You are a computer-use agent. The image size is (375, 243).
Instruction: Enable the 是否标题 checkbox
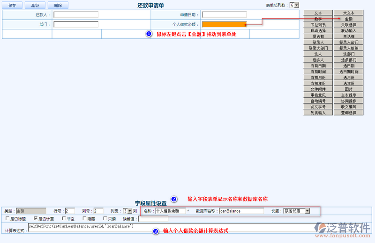[x=7, y=218]
